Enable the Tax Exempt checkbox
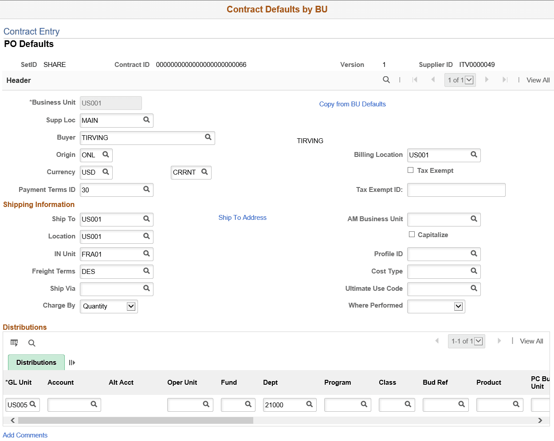The width and height of the screenshot is (554, 441). (410, 170)
